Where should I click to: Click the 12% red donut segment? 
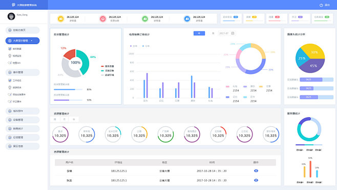70,54
